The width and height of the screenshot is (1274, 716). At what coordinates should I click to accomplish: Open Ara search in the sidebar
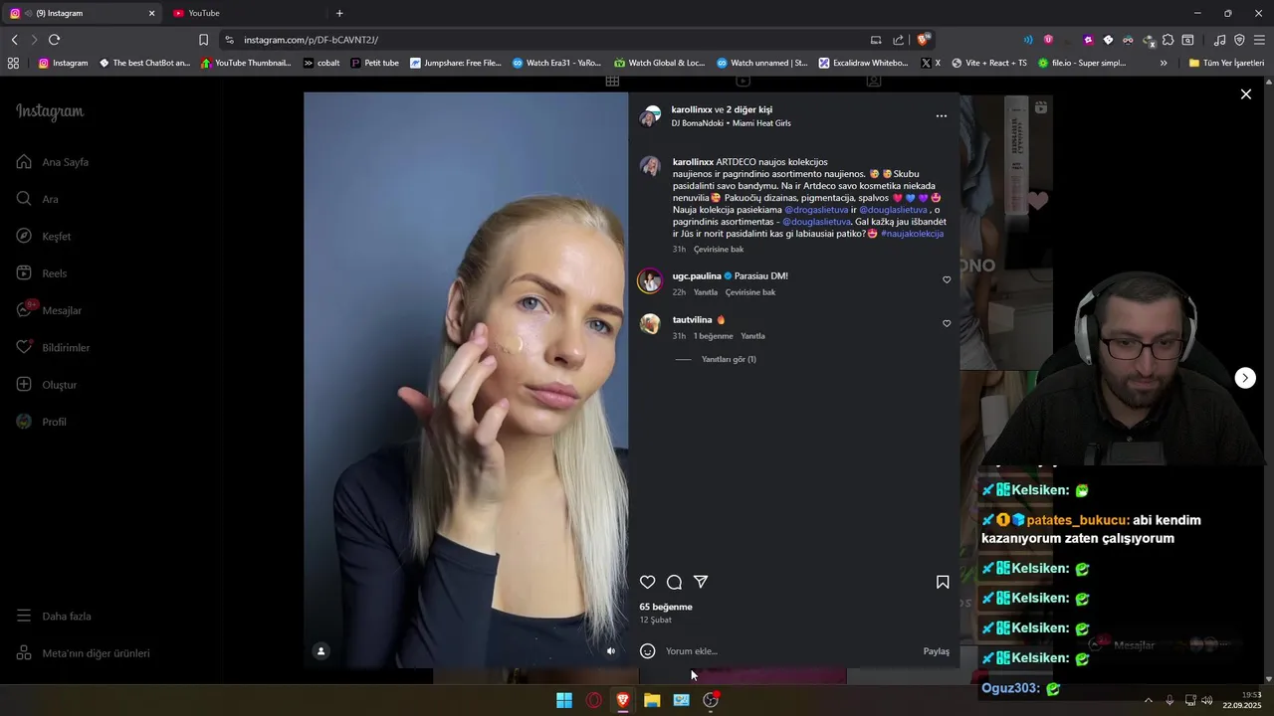pos(38,199)
